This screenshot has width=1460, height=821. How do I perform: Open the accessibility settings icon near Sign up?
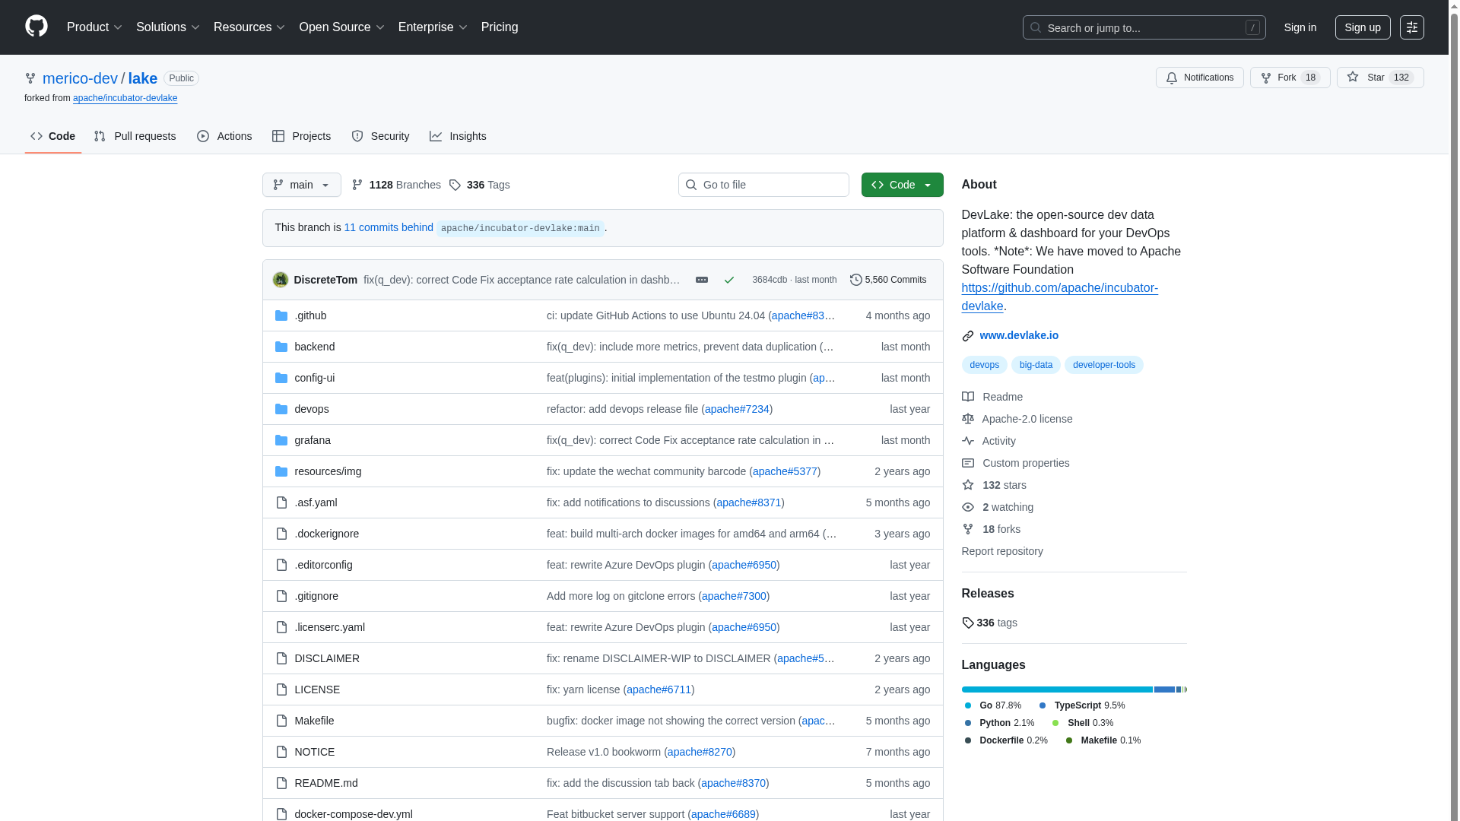pos(1412,27)
